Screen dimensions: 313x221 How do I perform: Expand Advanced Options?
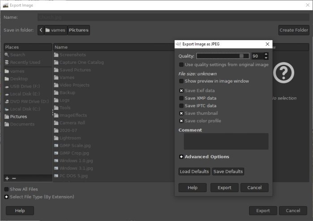coord(181,157)
